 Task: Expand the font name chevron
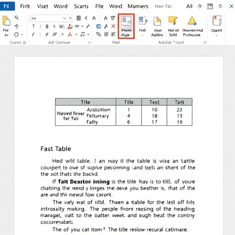click(x=64, y=18)
